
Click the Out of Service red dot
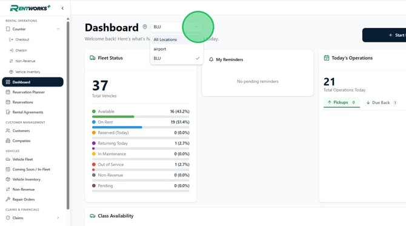tap(94, 164)
